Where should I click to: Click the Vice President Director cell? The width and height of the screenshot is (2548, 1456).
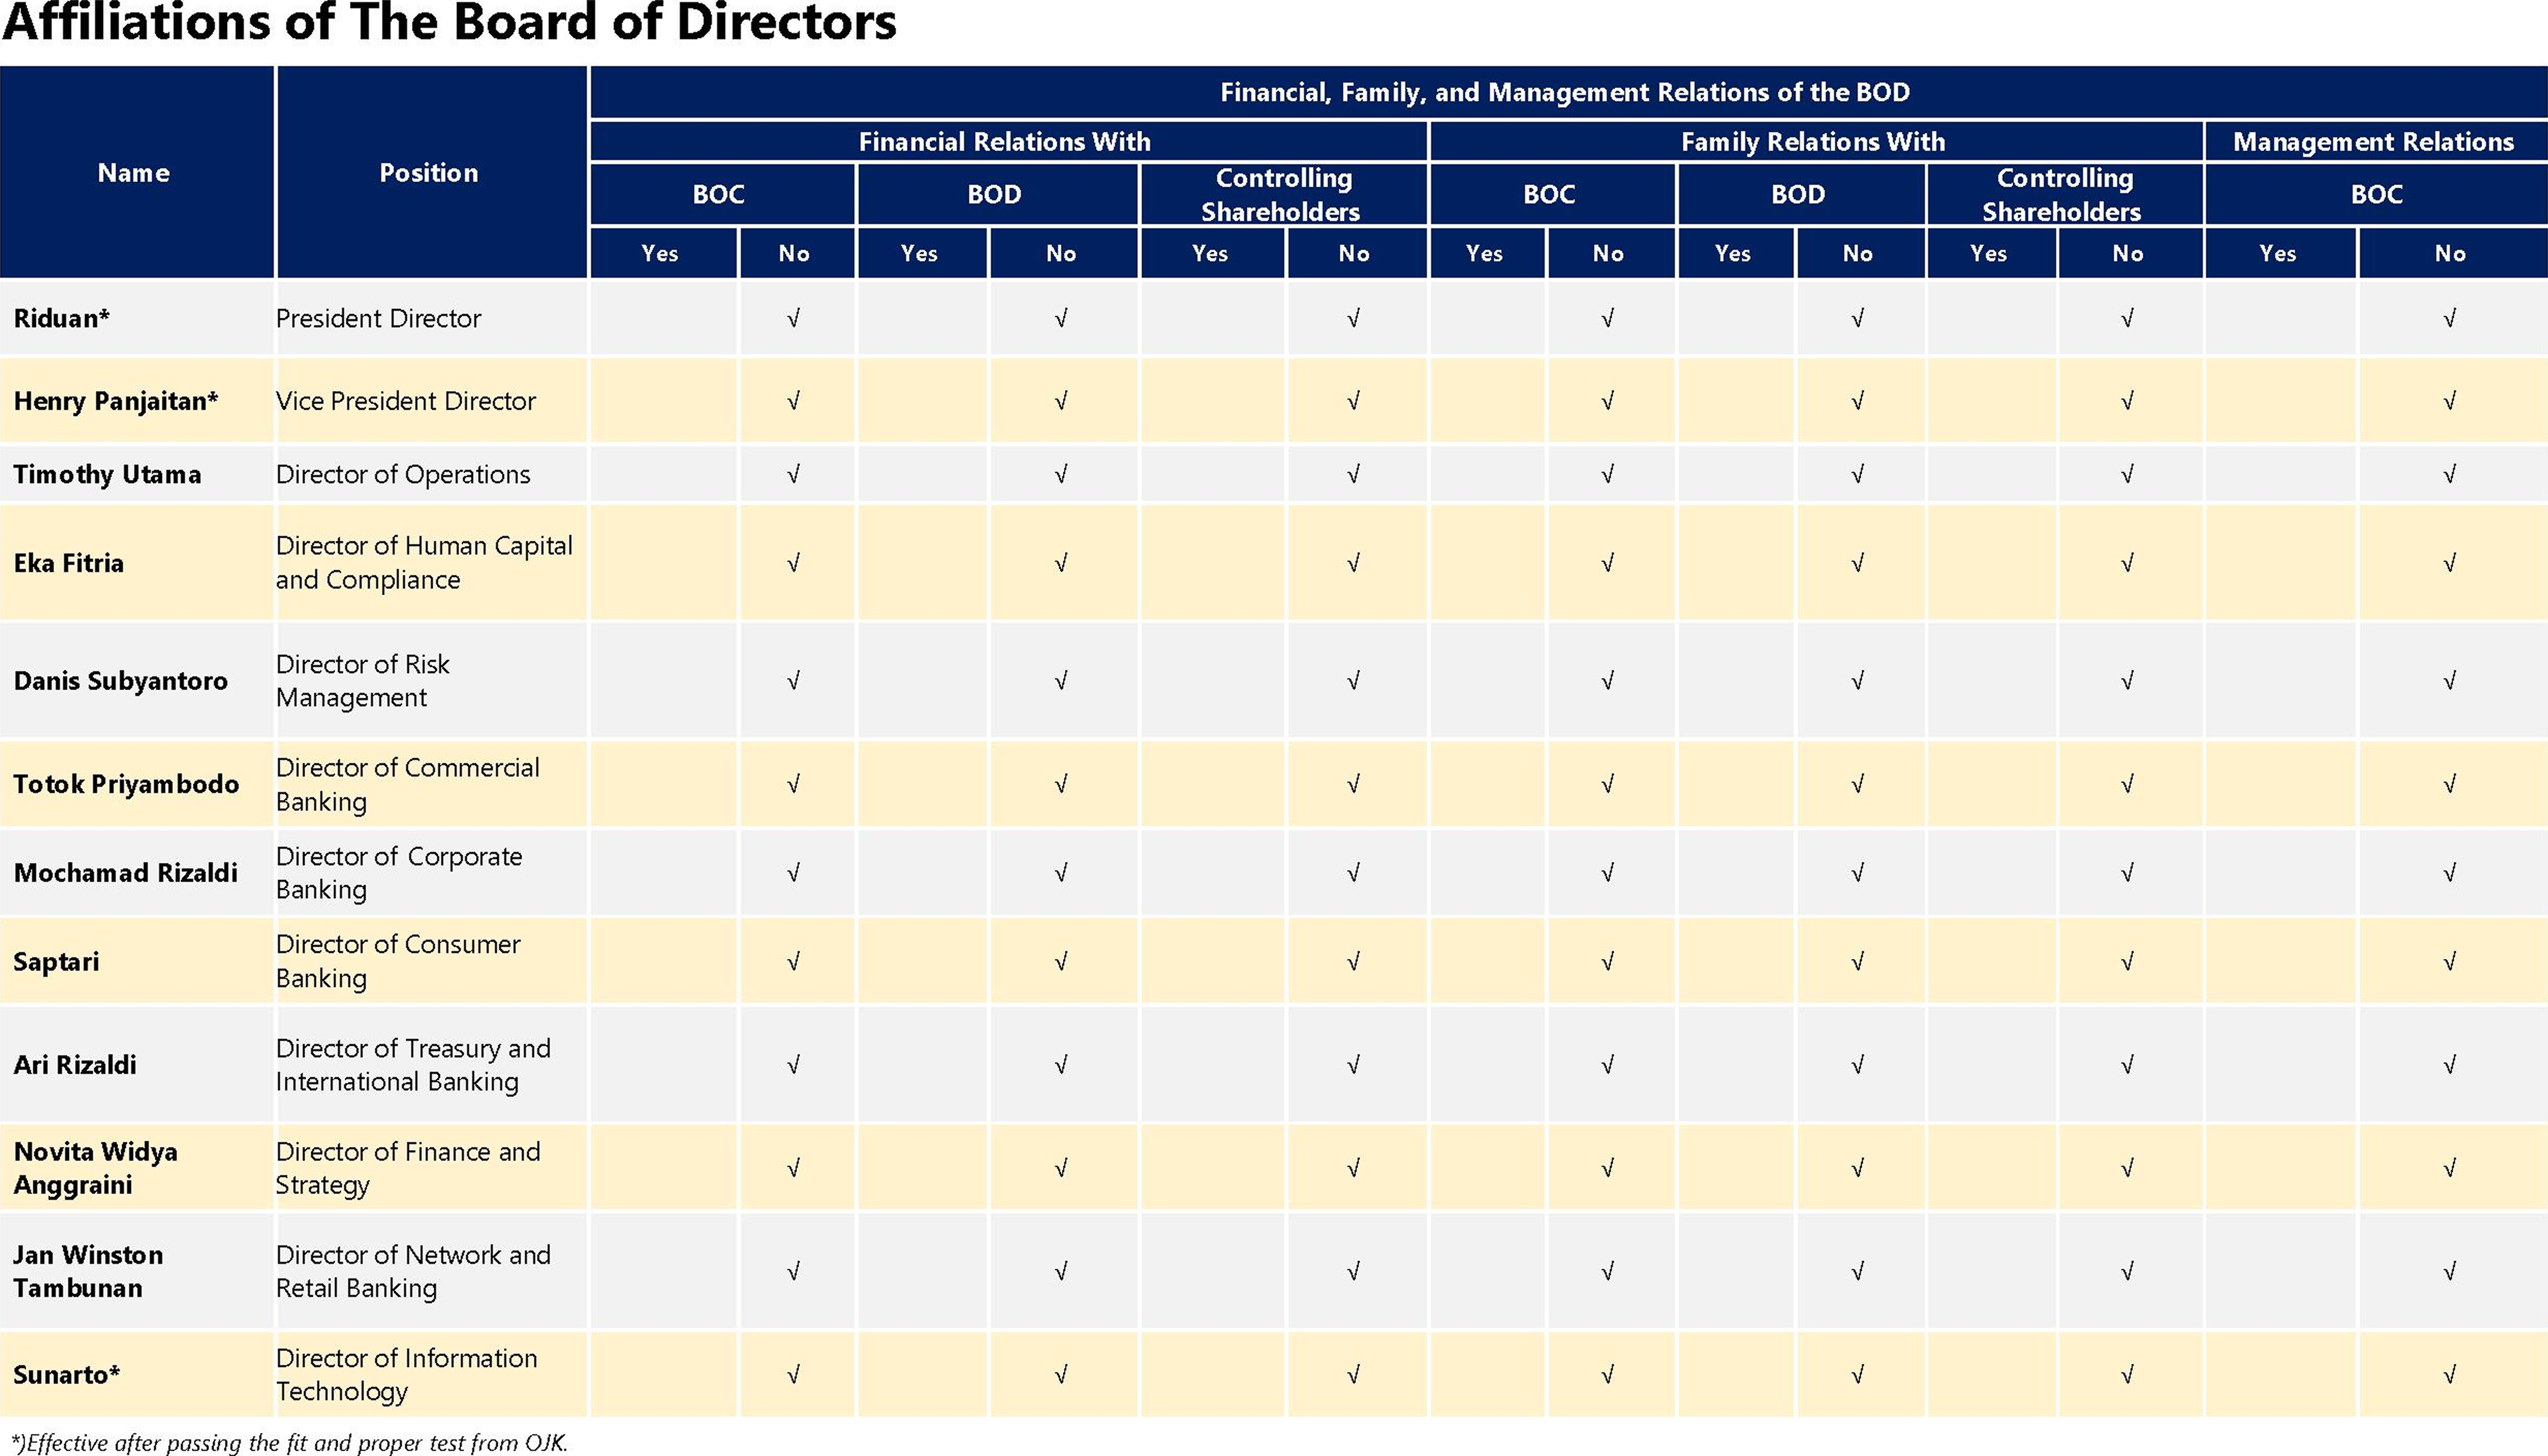pyautogui.click(x=406, y=401)
